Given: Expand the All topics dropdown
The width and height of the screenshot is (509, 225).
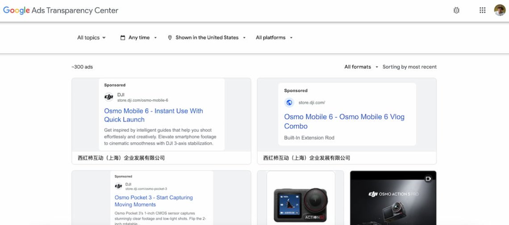Looking at the screenshot, I should 92,37.
